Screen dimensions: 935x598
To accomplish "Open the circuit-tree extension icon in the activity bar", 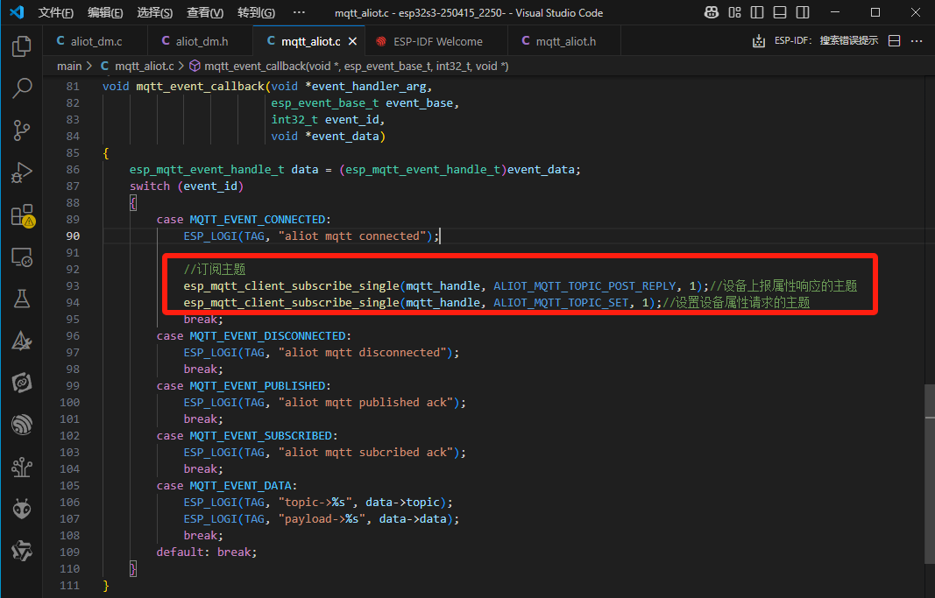I will click(x=21, y=468).
